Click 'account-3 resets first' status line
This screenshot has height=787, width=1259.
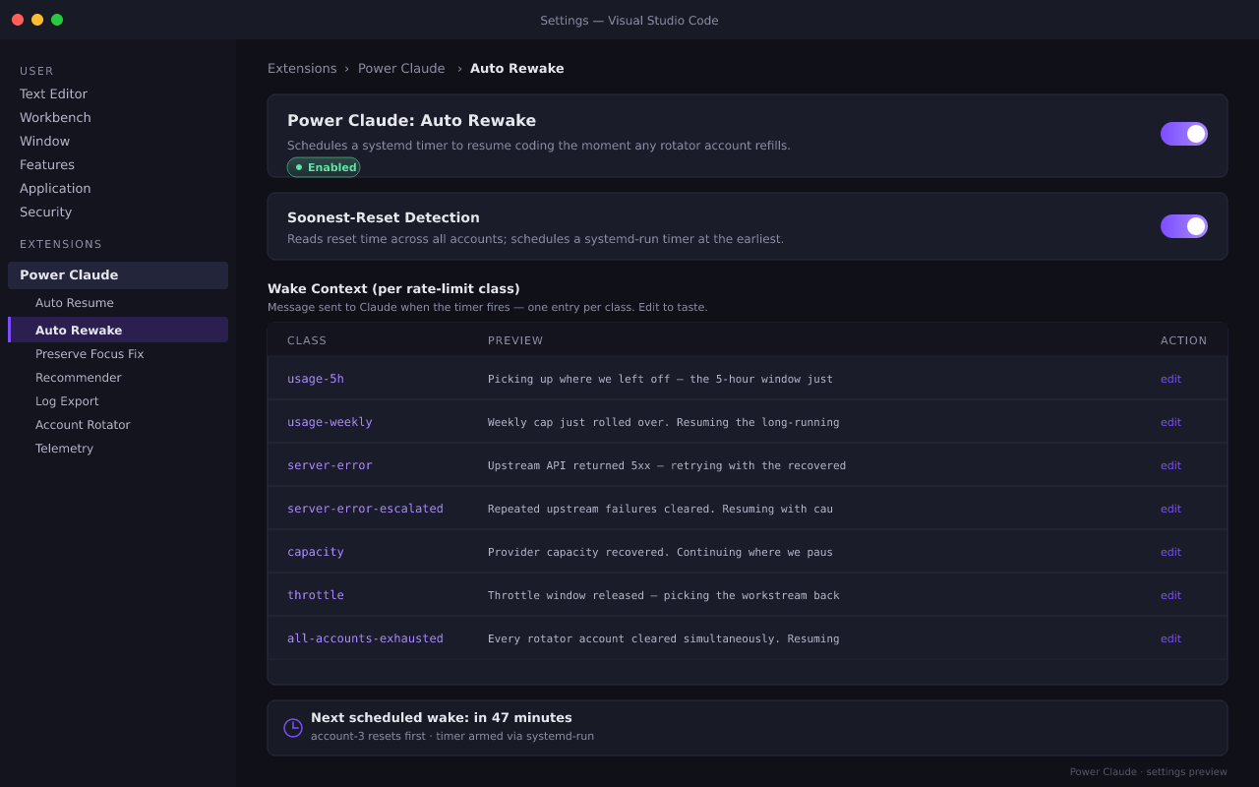452,736
